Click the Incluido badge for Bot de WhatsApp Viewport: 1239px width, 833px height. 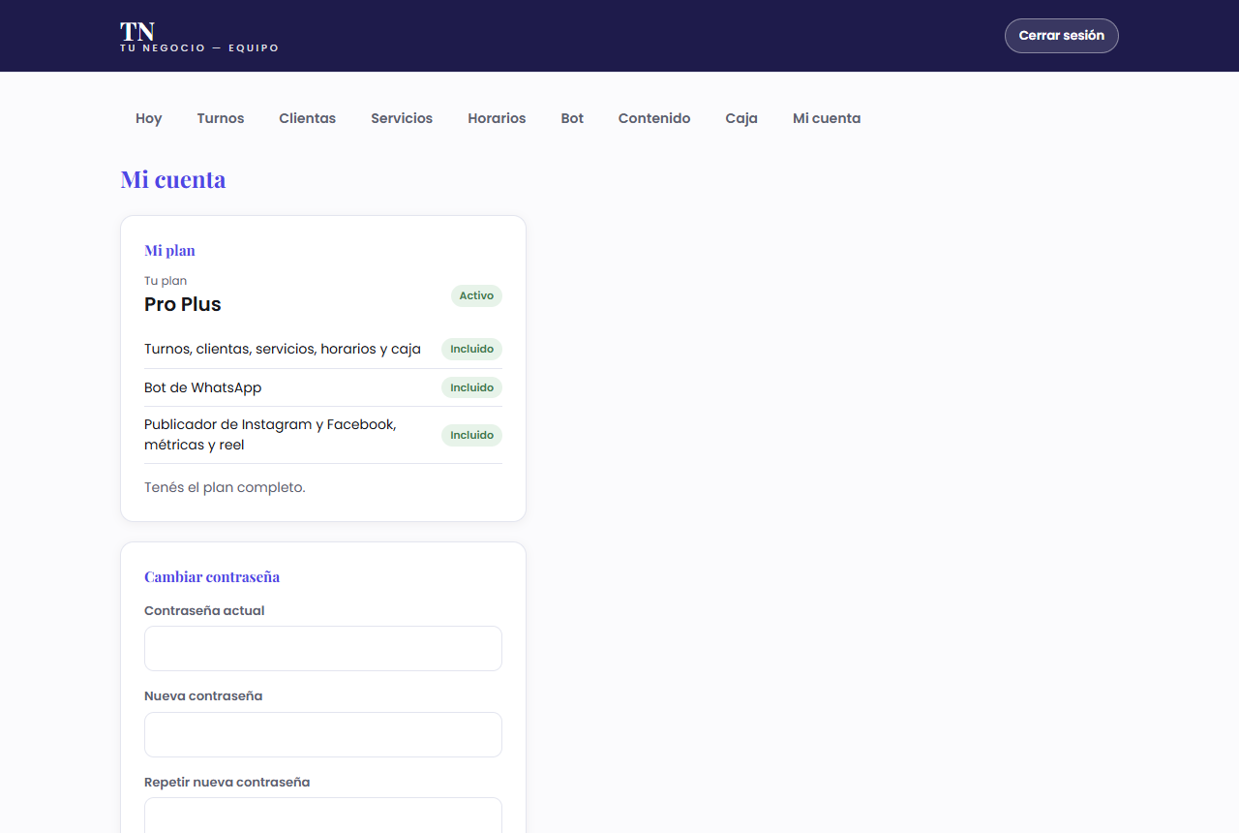click(x=471, y=387)
